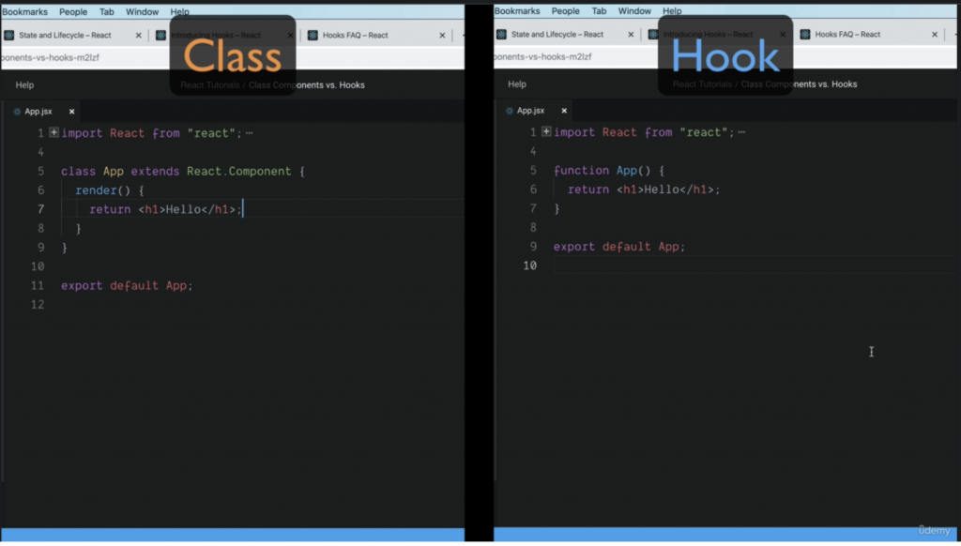Close the Hooks FAQ tab in the Class window

(442, 36)
